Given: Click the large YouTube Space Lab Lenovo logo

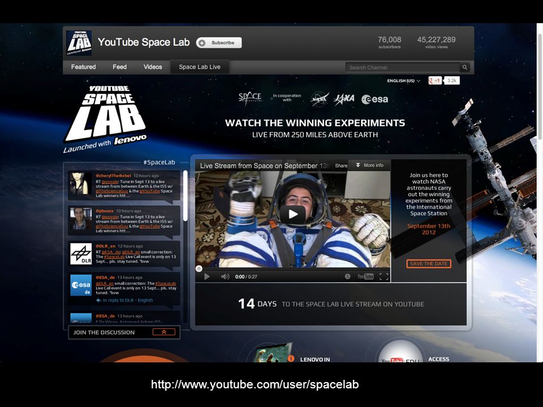Looking at the screenshot, I should click(x=105, y=119).
